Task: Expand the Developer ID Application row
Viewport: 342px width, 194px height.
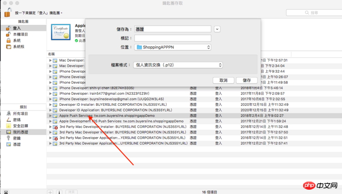Action: point(50,110)
